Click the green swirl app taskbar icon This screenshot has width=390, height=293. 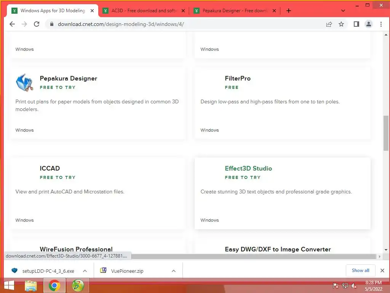78,285
